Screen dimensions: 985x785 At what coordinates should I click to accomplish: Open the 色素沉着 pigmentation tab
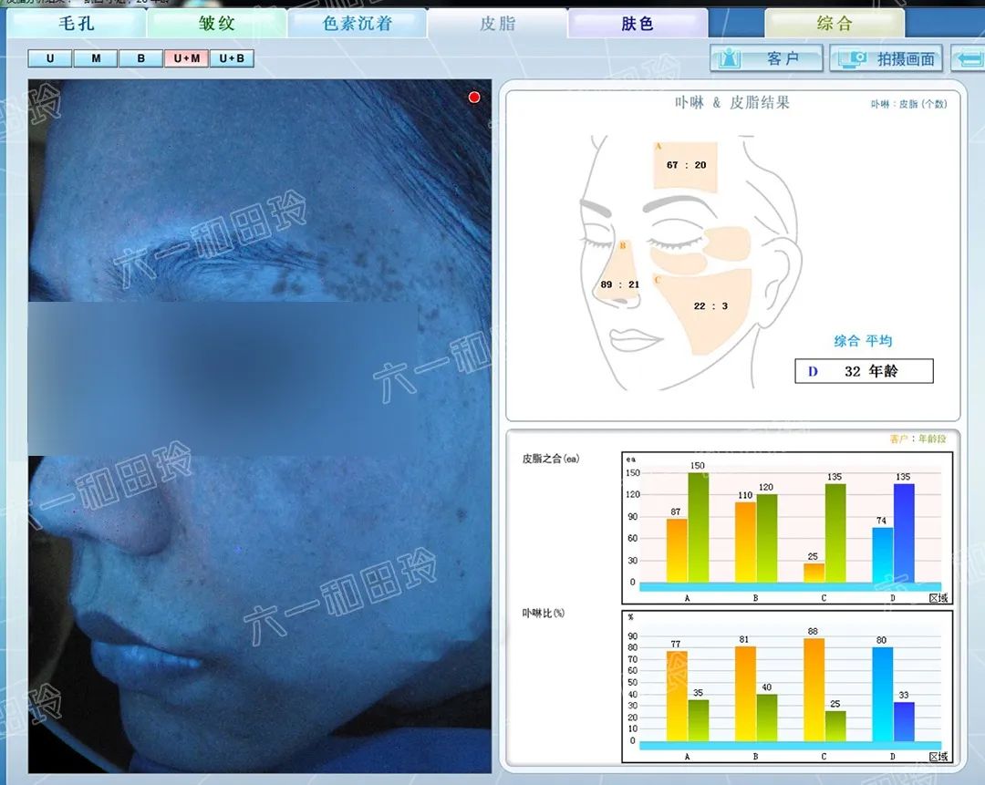(x=356, y=22)
